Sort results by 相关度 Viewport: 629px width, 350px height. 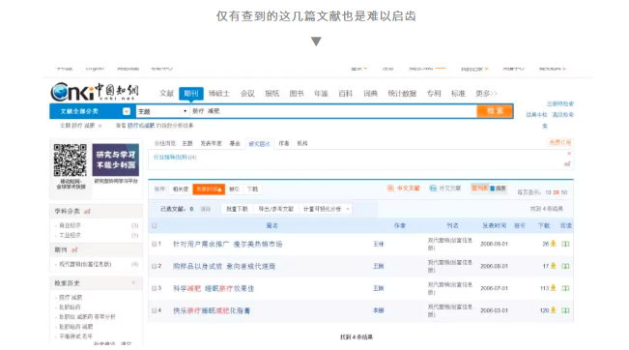181,190
